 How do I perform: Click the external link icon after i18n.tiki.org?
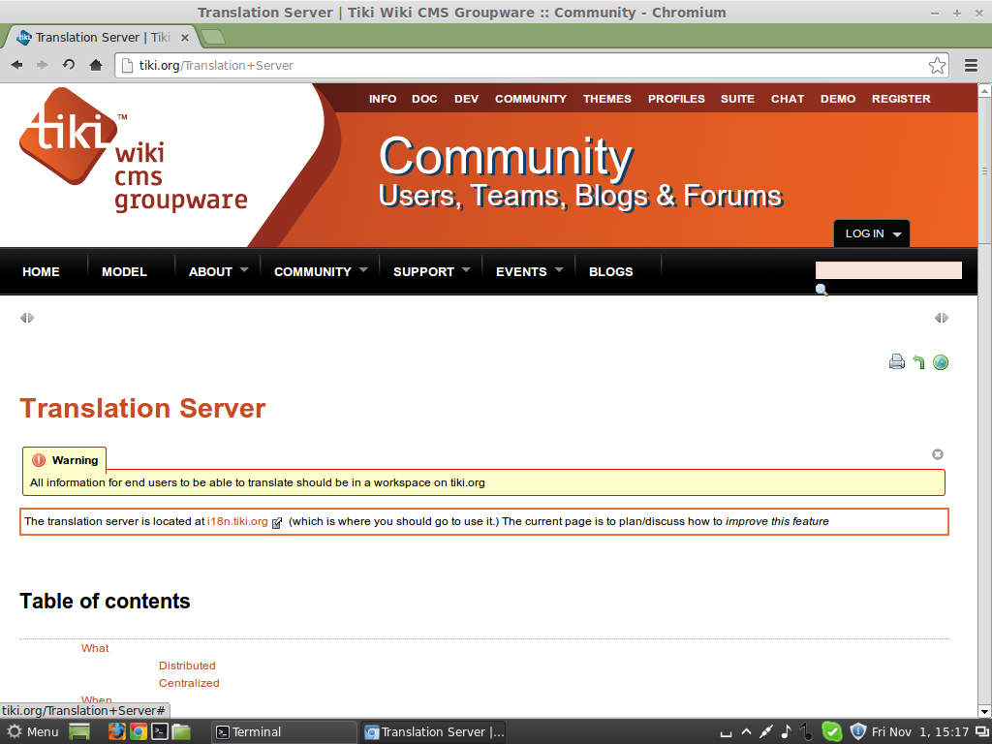(276, 522)
